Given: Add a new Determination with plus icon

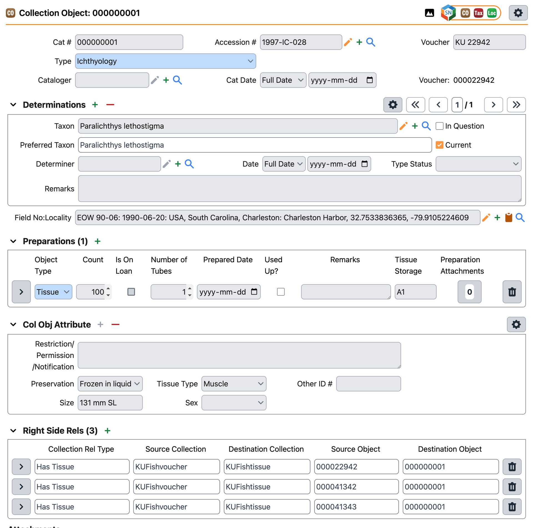Looking at the screenshot, I should (95, 105).
